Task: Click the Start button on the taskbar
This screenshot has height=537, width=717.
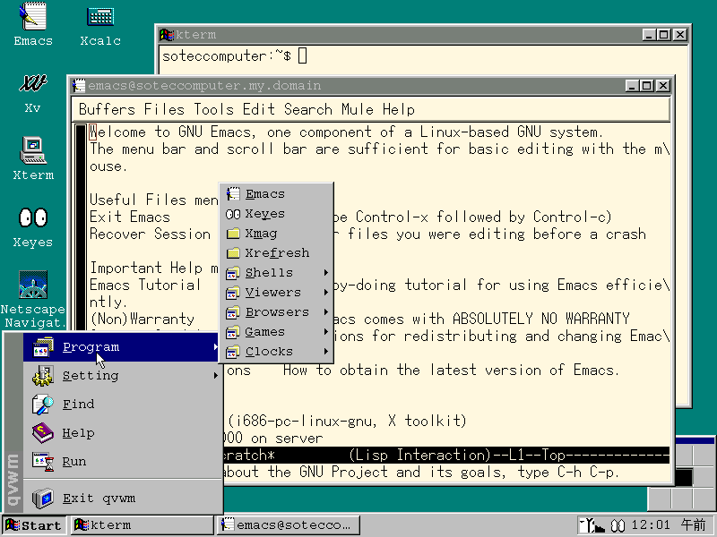Action: coord(34,525)
